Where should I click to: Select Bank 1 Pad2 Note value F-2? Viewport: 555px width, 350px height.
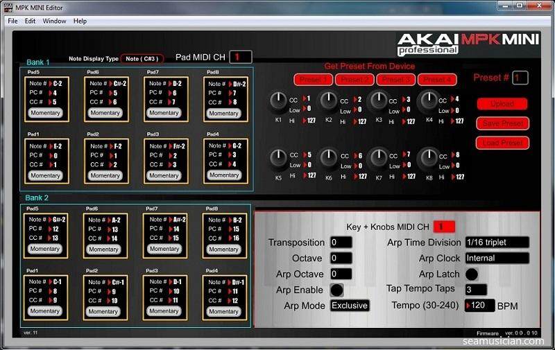[x=117, y=146]
